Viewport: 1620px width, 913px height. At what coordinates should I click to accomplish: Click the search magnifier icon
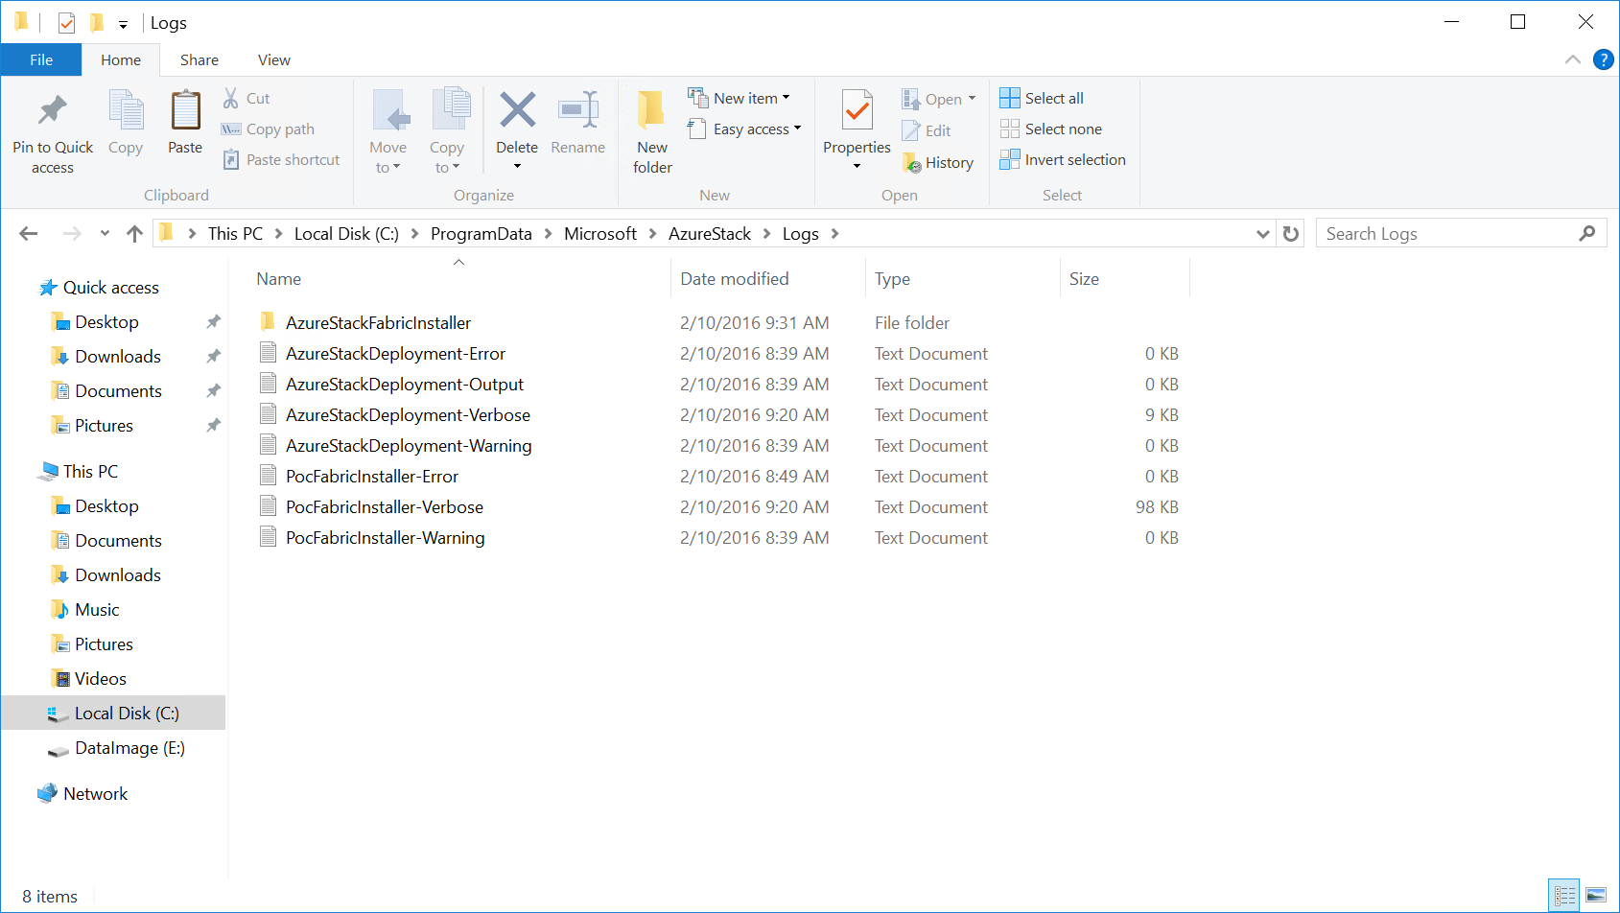(1586, 233)
